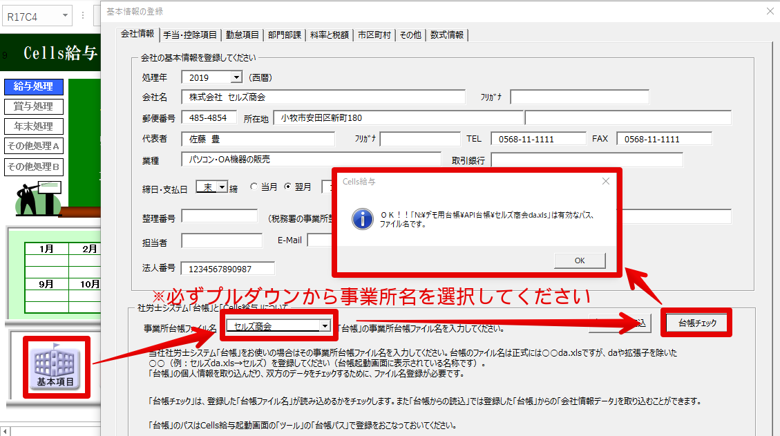Close the 基本情報の登録 dialog with X
This screenshot has height=436, width=780.
(770, 11)
